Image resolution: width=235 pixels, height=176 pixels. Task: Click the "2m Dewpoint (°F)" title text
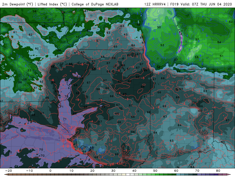[18, 4]
